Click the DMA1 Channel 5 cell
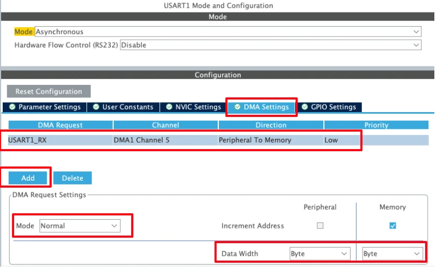 click(x=142, y=140)
